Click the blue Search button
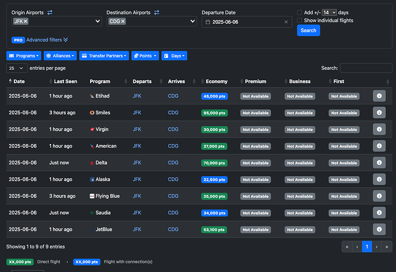This screenshot has height=272, width=396. 308,30
